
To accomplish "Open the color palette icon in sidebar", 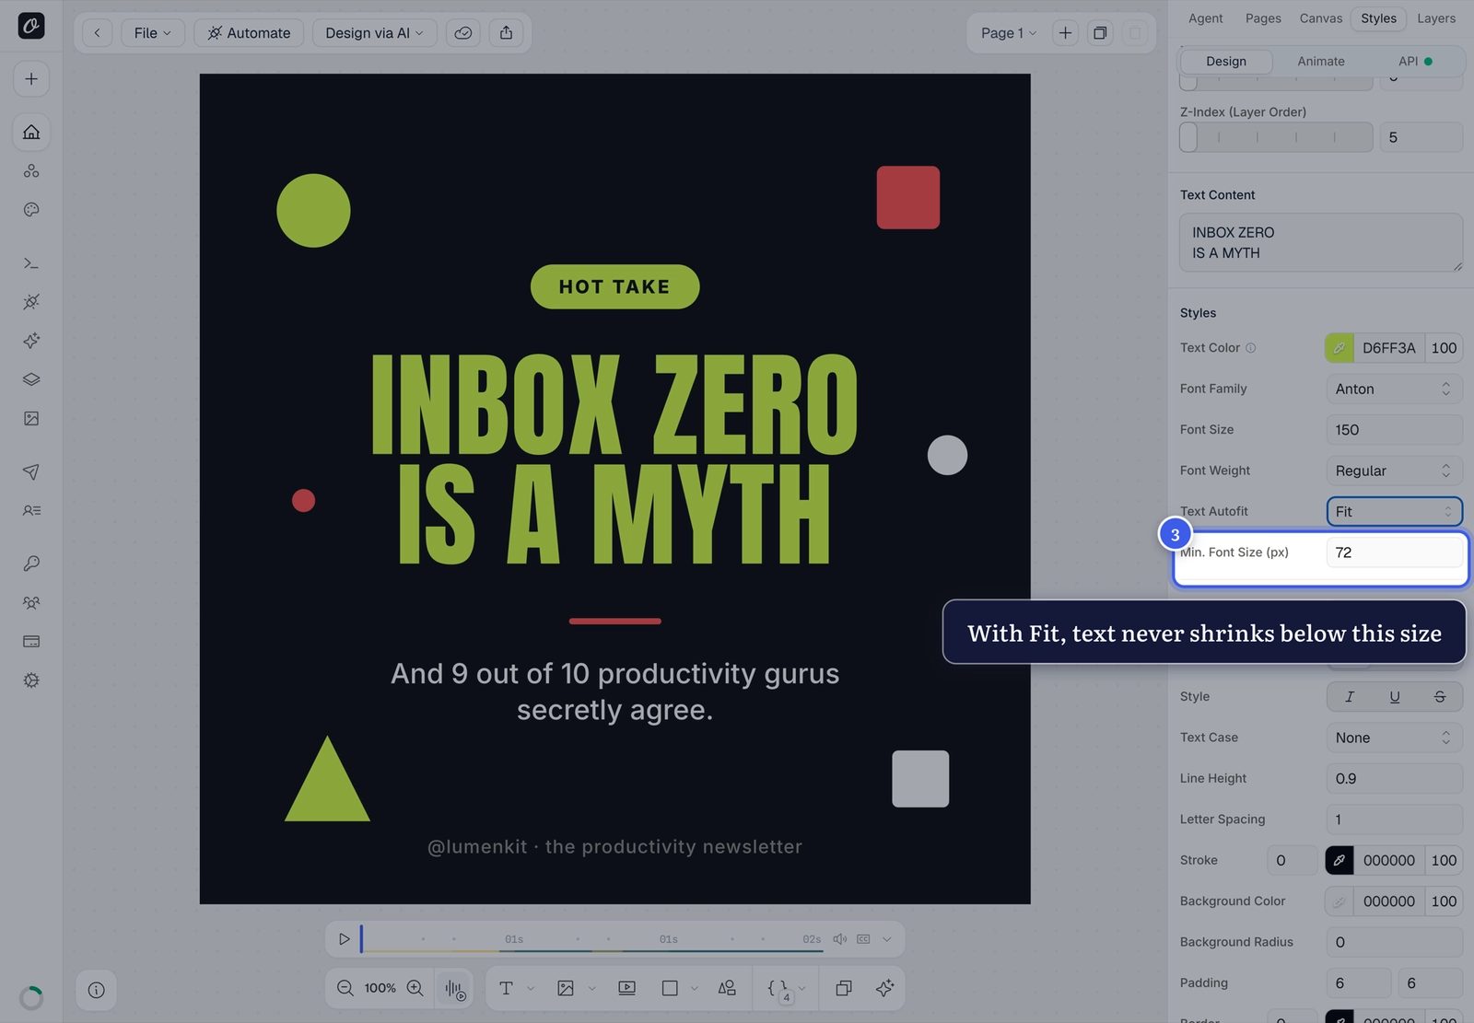I will click(x=31, y=210).
